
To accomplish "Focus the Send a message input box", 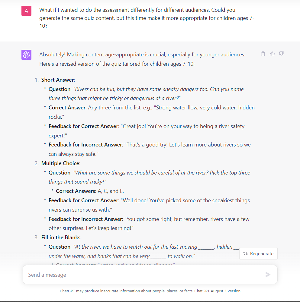I will 142,275.
